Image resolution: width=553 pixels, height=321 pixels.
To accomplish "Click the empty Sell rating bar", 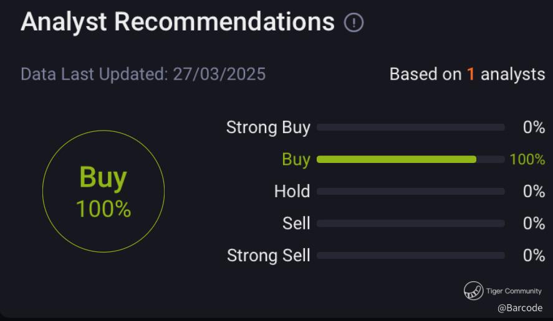I will point(410,223).
